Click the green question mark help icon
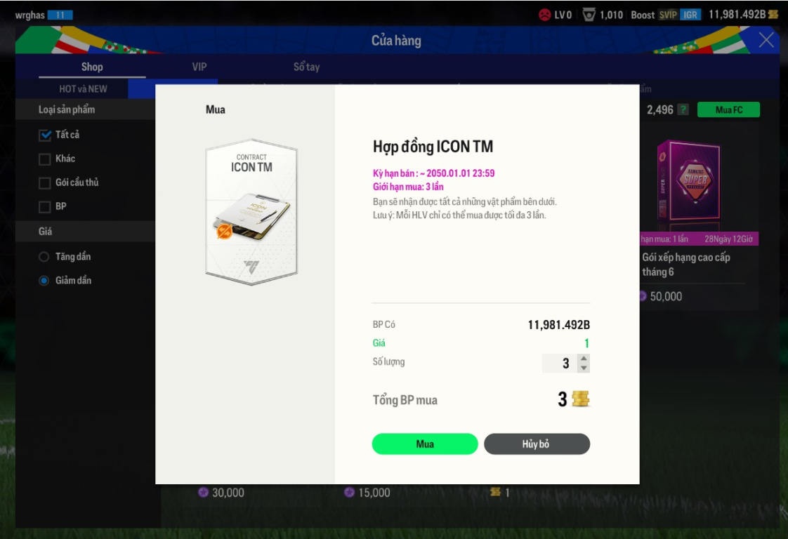 point(683,109)
